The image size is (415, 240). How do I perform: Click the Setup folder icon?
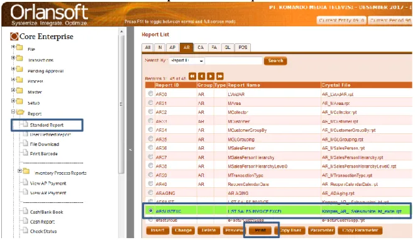(x=19, y=102)
